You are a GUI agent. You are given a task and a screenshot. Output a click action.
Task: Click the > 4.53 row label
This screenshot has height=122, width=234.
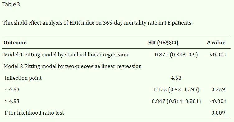coord(12,101)
